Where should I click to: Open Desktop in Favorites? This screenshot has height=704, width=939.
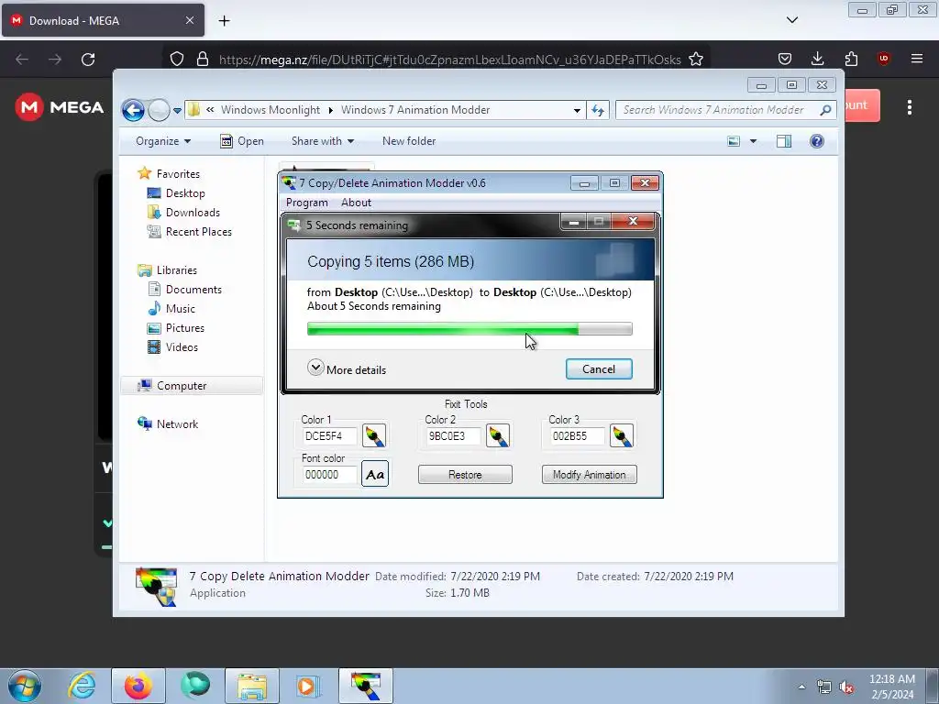[185, 193]
